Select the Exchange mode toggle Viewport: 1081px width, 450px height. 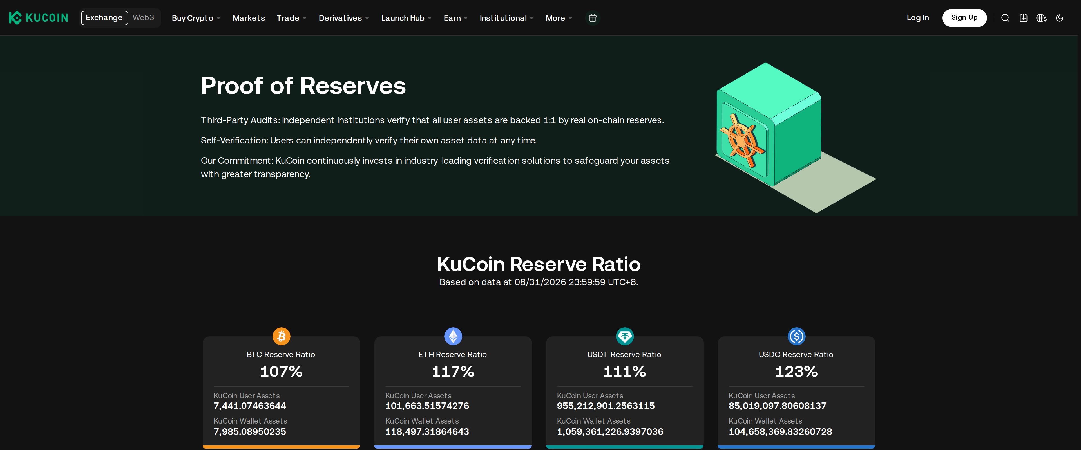coord(104,18)
